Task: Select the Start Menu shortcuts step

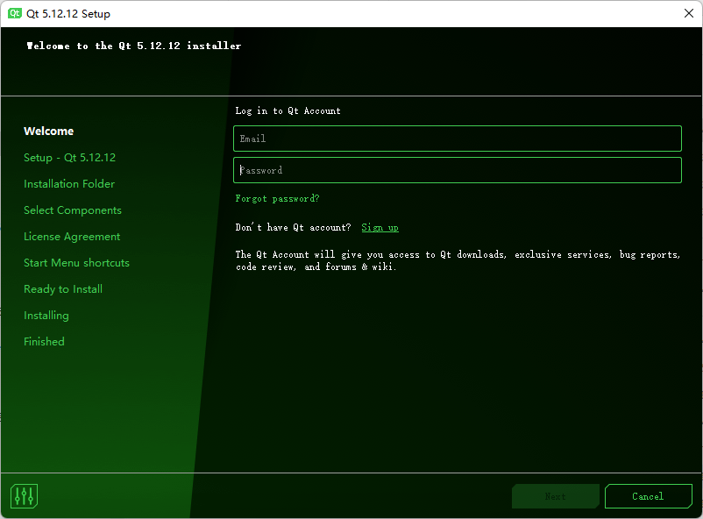Action: [76, 262]
